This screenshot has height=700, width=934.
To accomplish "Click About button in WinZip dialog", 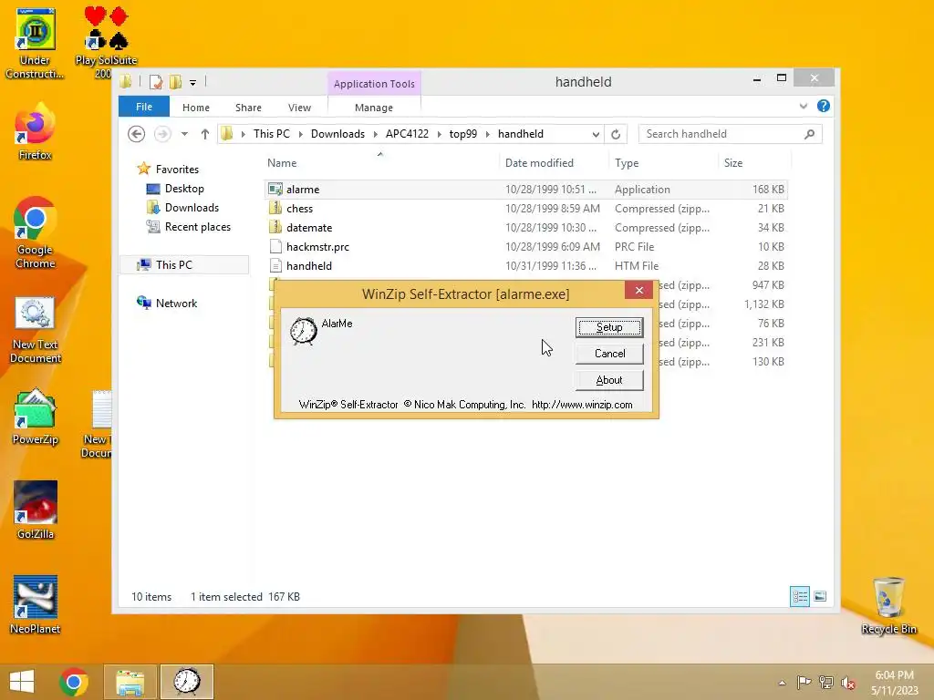I will 609,380.
